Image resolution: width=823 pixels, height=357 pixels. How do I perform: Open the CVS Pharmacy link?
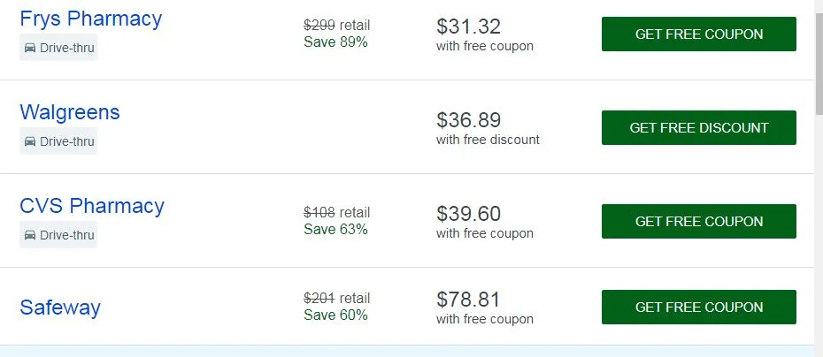pyautogui.click(x=92, y=206)
